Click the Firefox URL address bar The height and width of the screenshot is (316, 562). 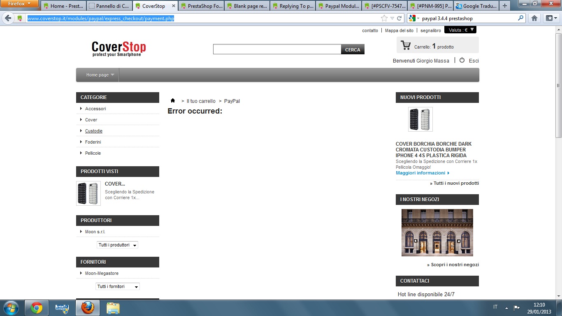click(x=202, y=18)
